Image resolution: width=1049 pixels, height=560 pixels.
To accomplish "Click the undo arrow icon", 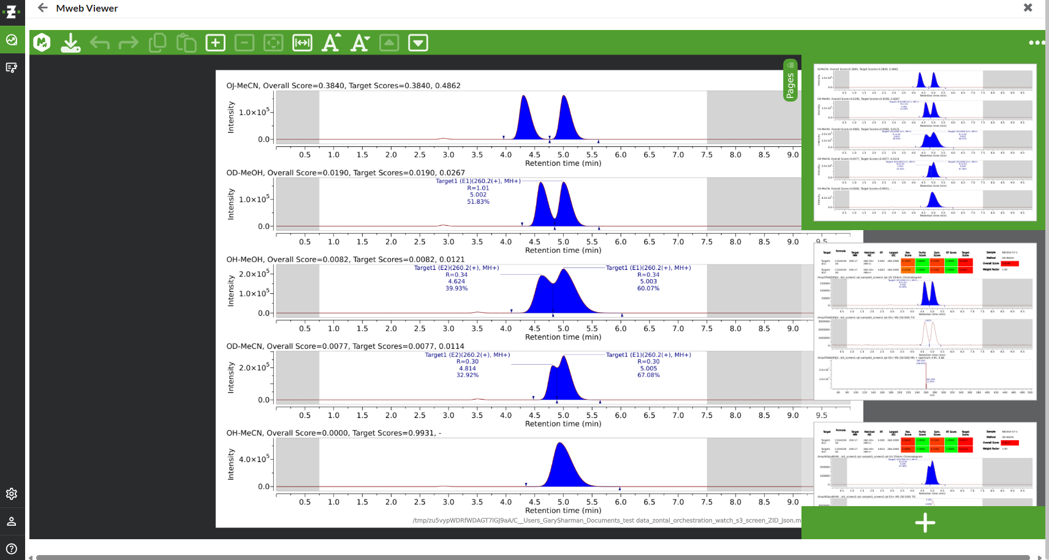I will pyautogui.click(x=99, y=42).
